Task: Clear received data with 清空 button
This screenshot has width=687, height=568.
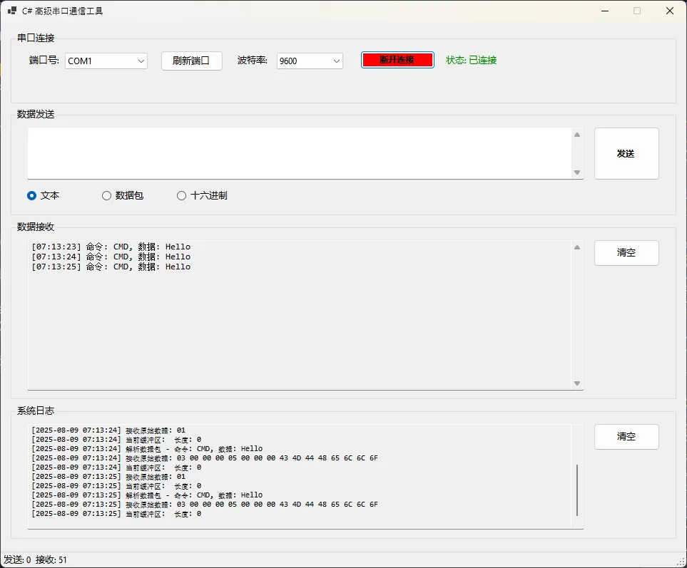Action: (x=626, y=252)
